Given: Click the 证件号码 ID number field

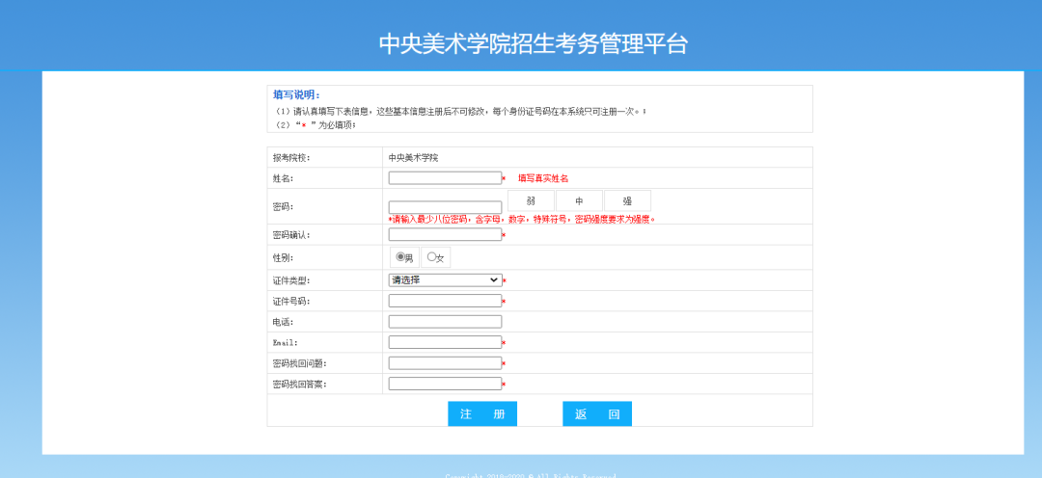Looking at the screenshot, I should 445,301.
